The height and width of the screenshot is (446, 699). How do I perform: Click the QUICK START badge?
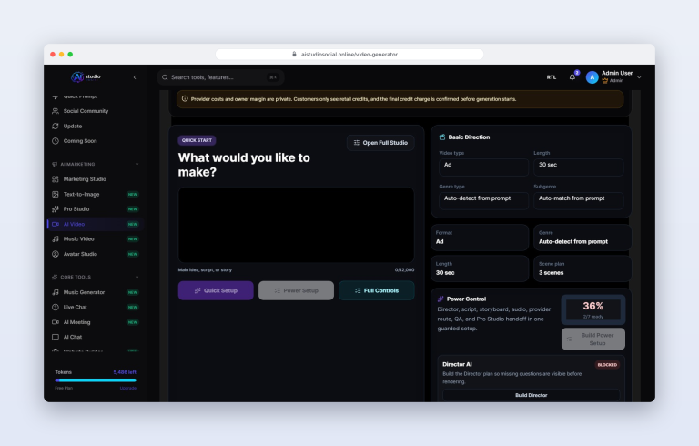pos(197,140)
